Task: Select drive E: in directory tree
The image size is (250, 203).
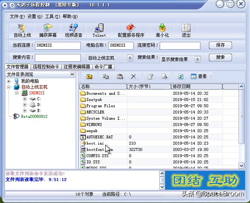Action: (39, 110)
